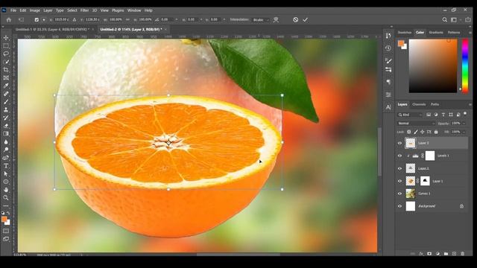Open the Filter menu

[84, 10]
